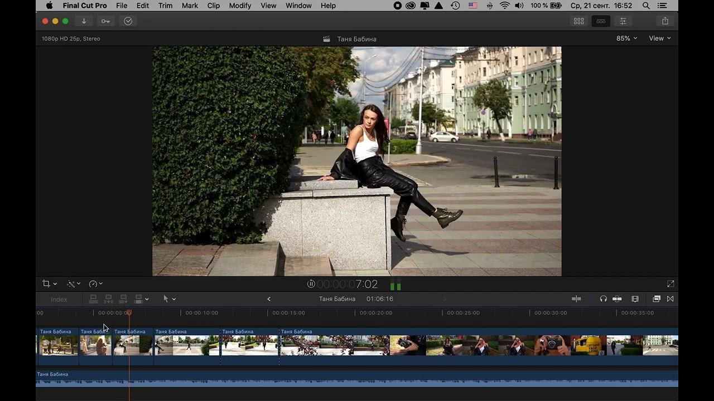Open the Modify menu

pos(240,6)
